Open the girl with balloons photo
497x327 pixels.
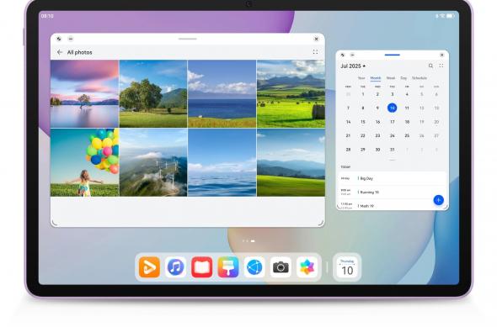point(84,162)
